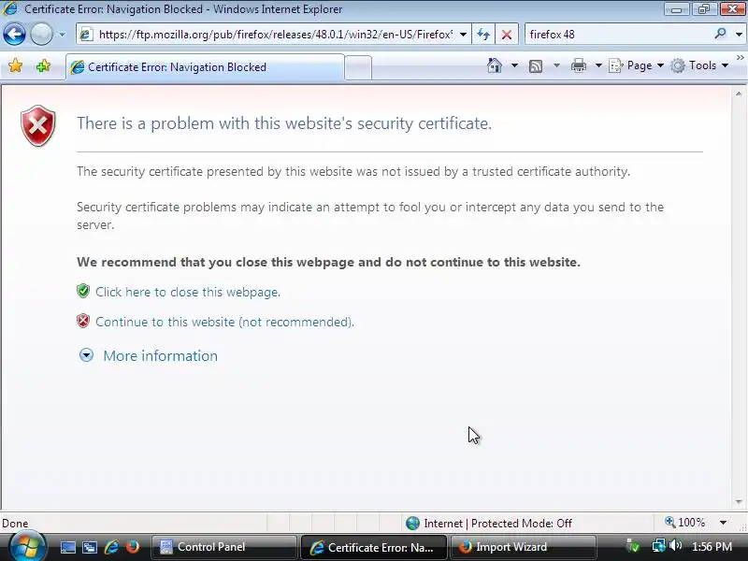This screenshot has width=748, height=561.
Task: Open the Favorites Center star icon
Action: (15, 65)
